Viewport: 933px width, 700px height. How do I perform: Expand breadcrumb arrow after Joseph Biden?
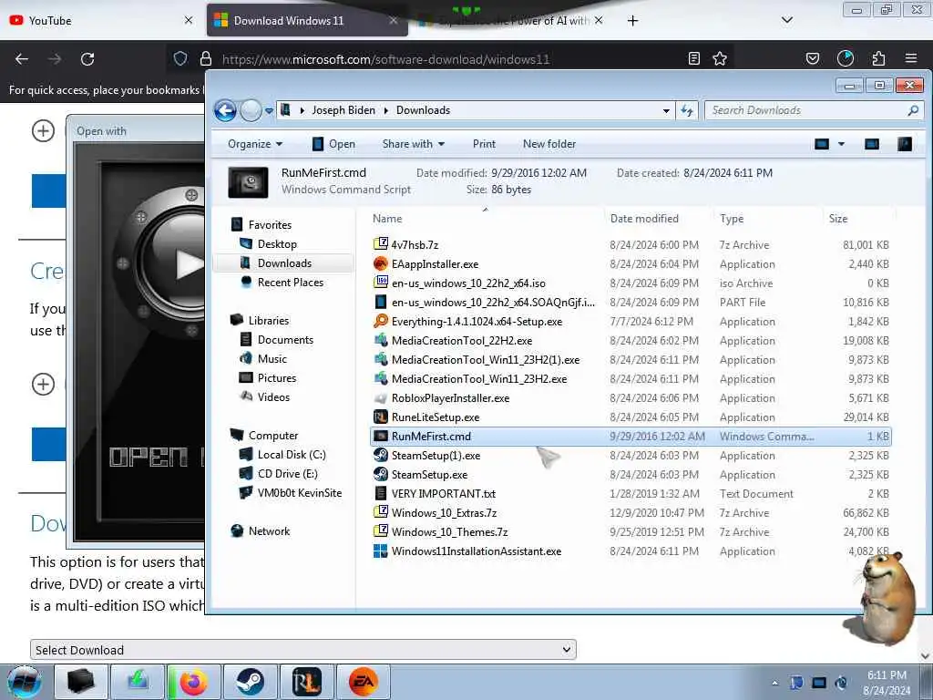click(385, 110)
